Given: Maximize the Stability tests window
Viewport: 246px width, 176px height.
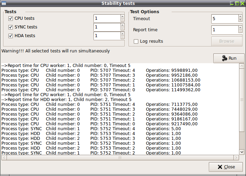Looking at the screenshot, I should [x=237, y=3].
